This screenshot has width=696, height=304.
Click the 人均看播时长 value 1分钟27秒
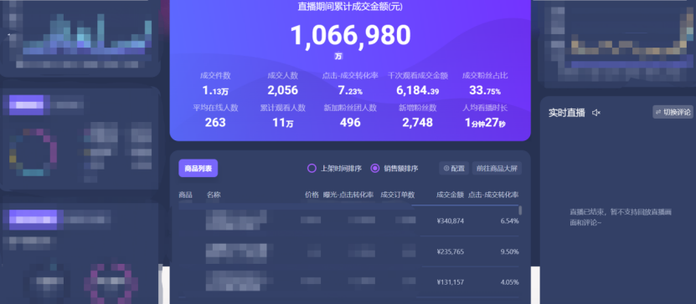click(485, 123)
